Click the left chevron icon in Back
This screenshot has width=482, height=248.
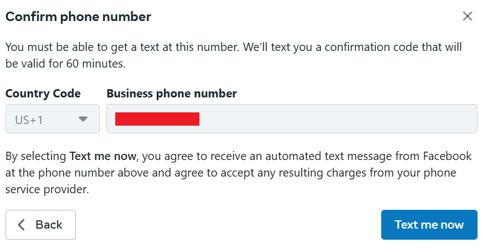tap(22, 225)
